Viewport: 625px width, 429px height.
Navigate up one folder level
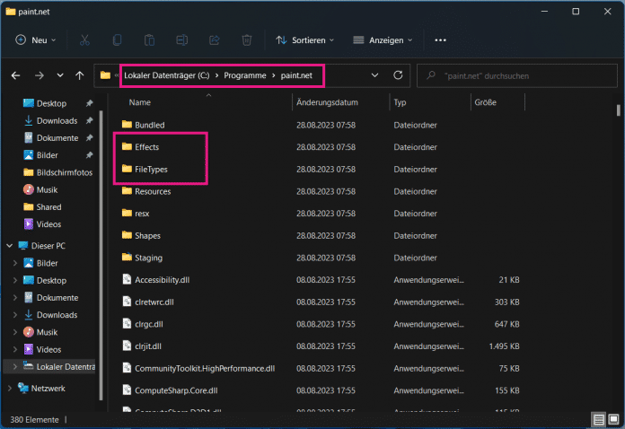pos(80,75)
